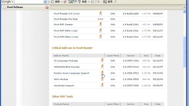This screenshot has width=189, height=106.
Task: Click the PageRank indicator
Action: 72,1
